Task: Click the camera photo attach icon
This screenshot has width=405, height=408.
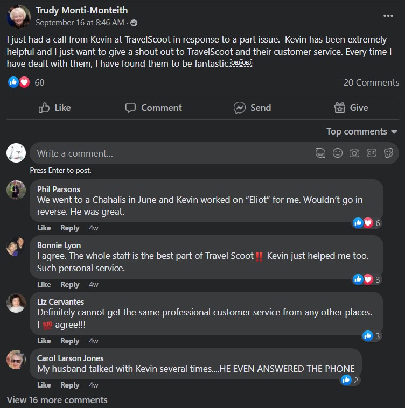Action: [354, 153]
